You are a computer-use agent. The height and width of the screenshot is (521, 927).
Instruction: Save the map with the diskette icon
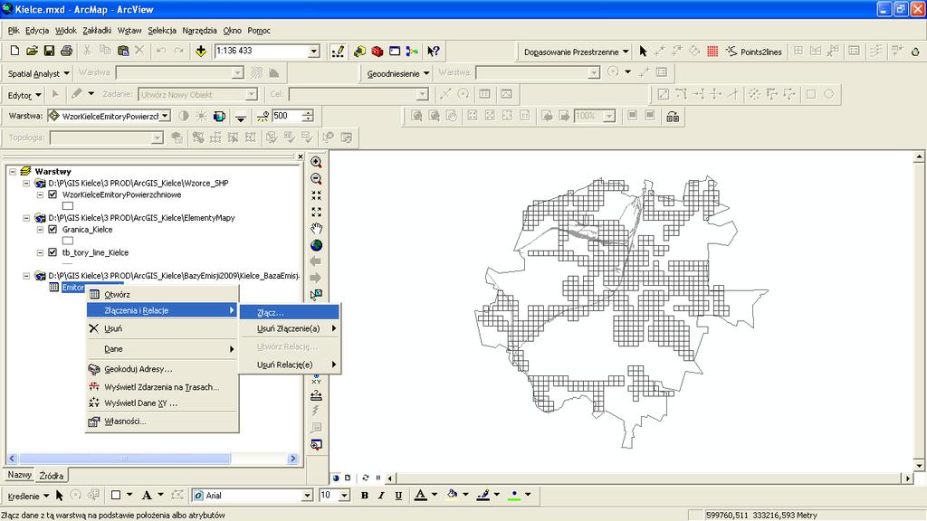point(49,52)
